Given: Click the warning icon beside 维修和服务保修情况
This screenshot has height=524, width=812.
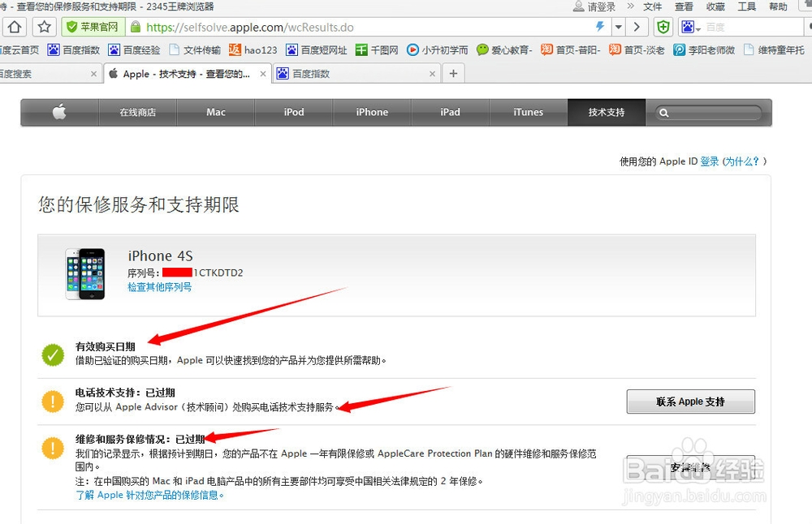Looking at the screenshot, I should pyautogui.click(x=53, y=448).
